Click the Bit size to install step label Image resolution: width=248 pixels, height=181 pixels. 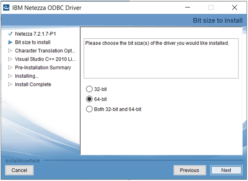click(x=33, y=42)
